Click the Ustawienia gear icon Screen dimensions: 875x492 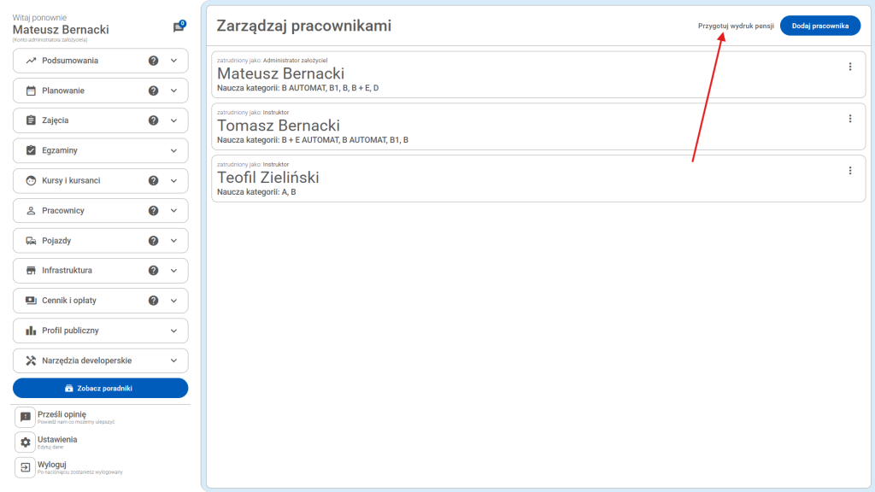(x=26, y=442)
